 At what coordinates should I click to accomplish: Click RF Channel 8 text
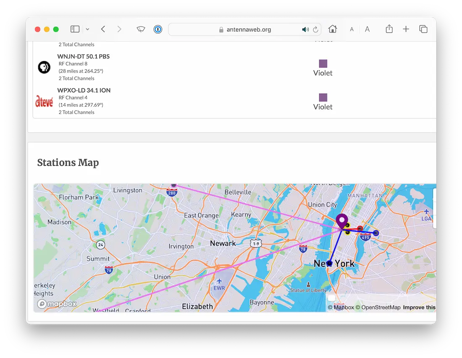coord(73,64)
